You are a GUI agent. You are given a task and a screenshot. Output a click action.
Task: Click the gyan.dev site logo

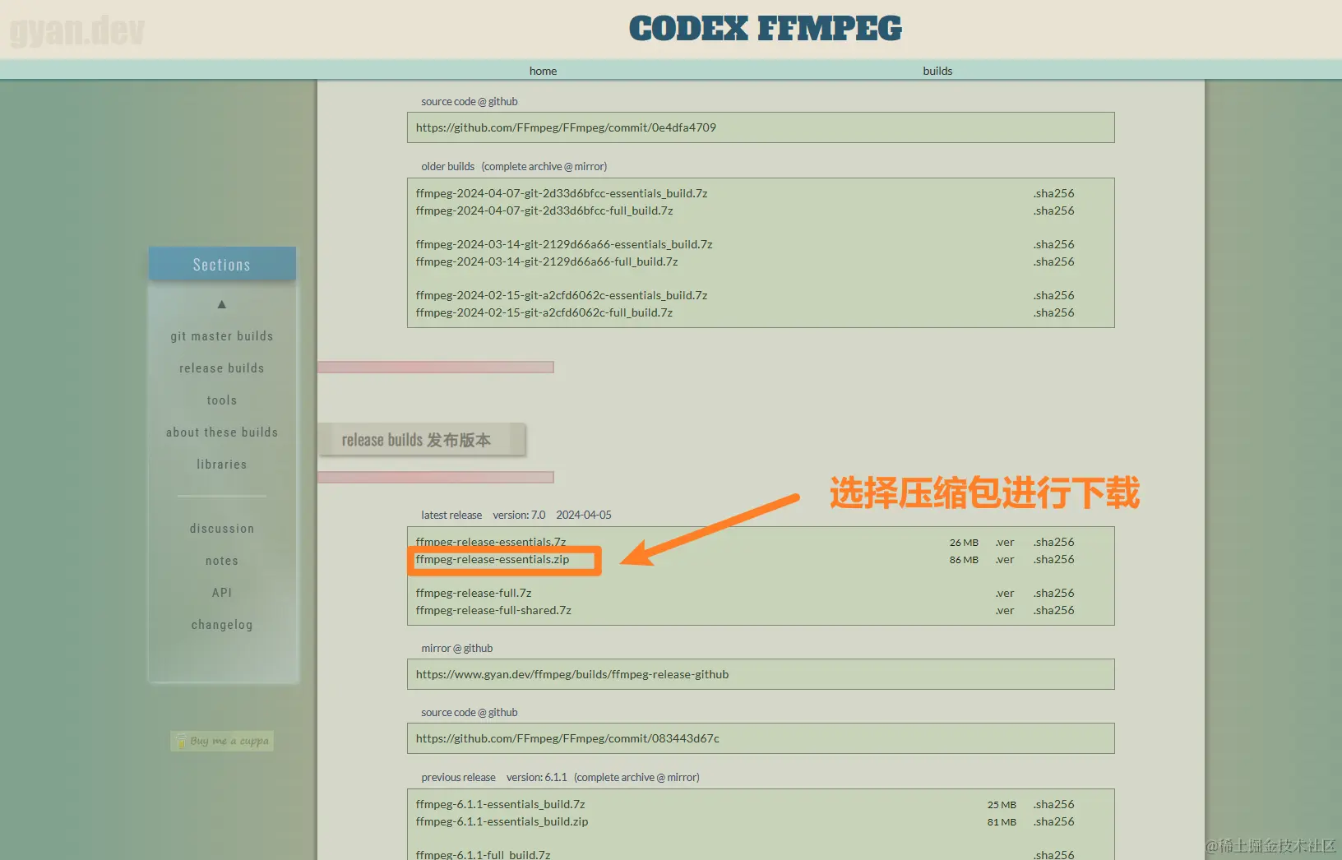[76, 30]
